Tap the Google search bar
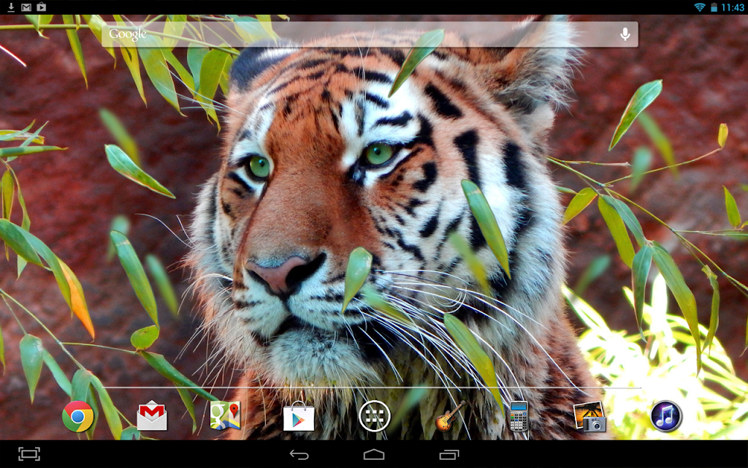Viewport: 748px width, 468px height. click(370, 34)
